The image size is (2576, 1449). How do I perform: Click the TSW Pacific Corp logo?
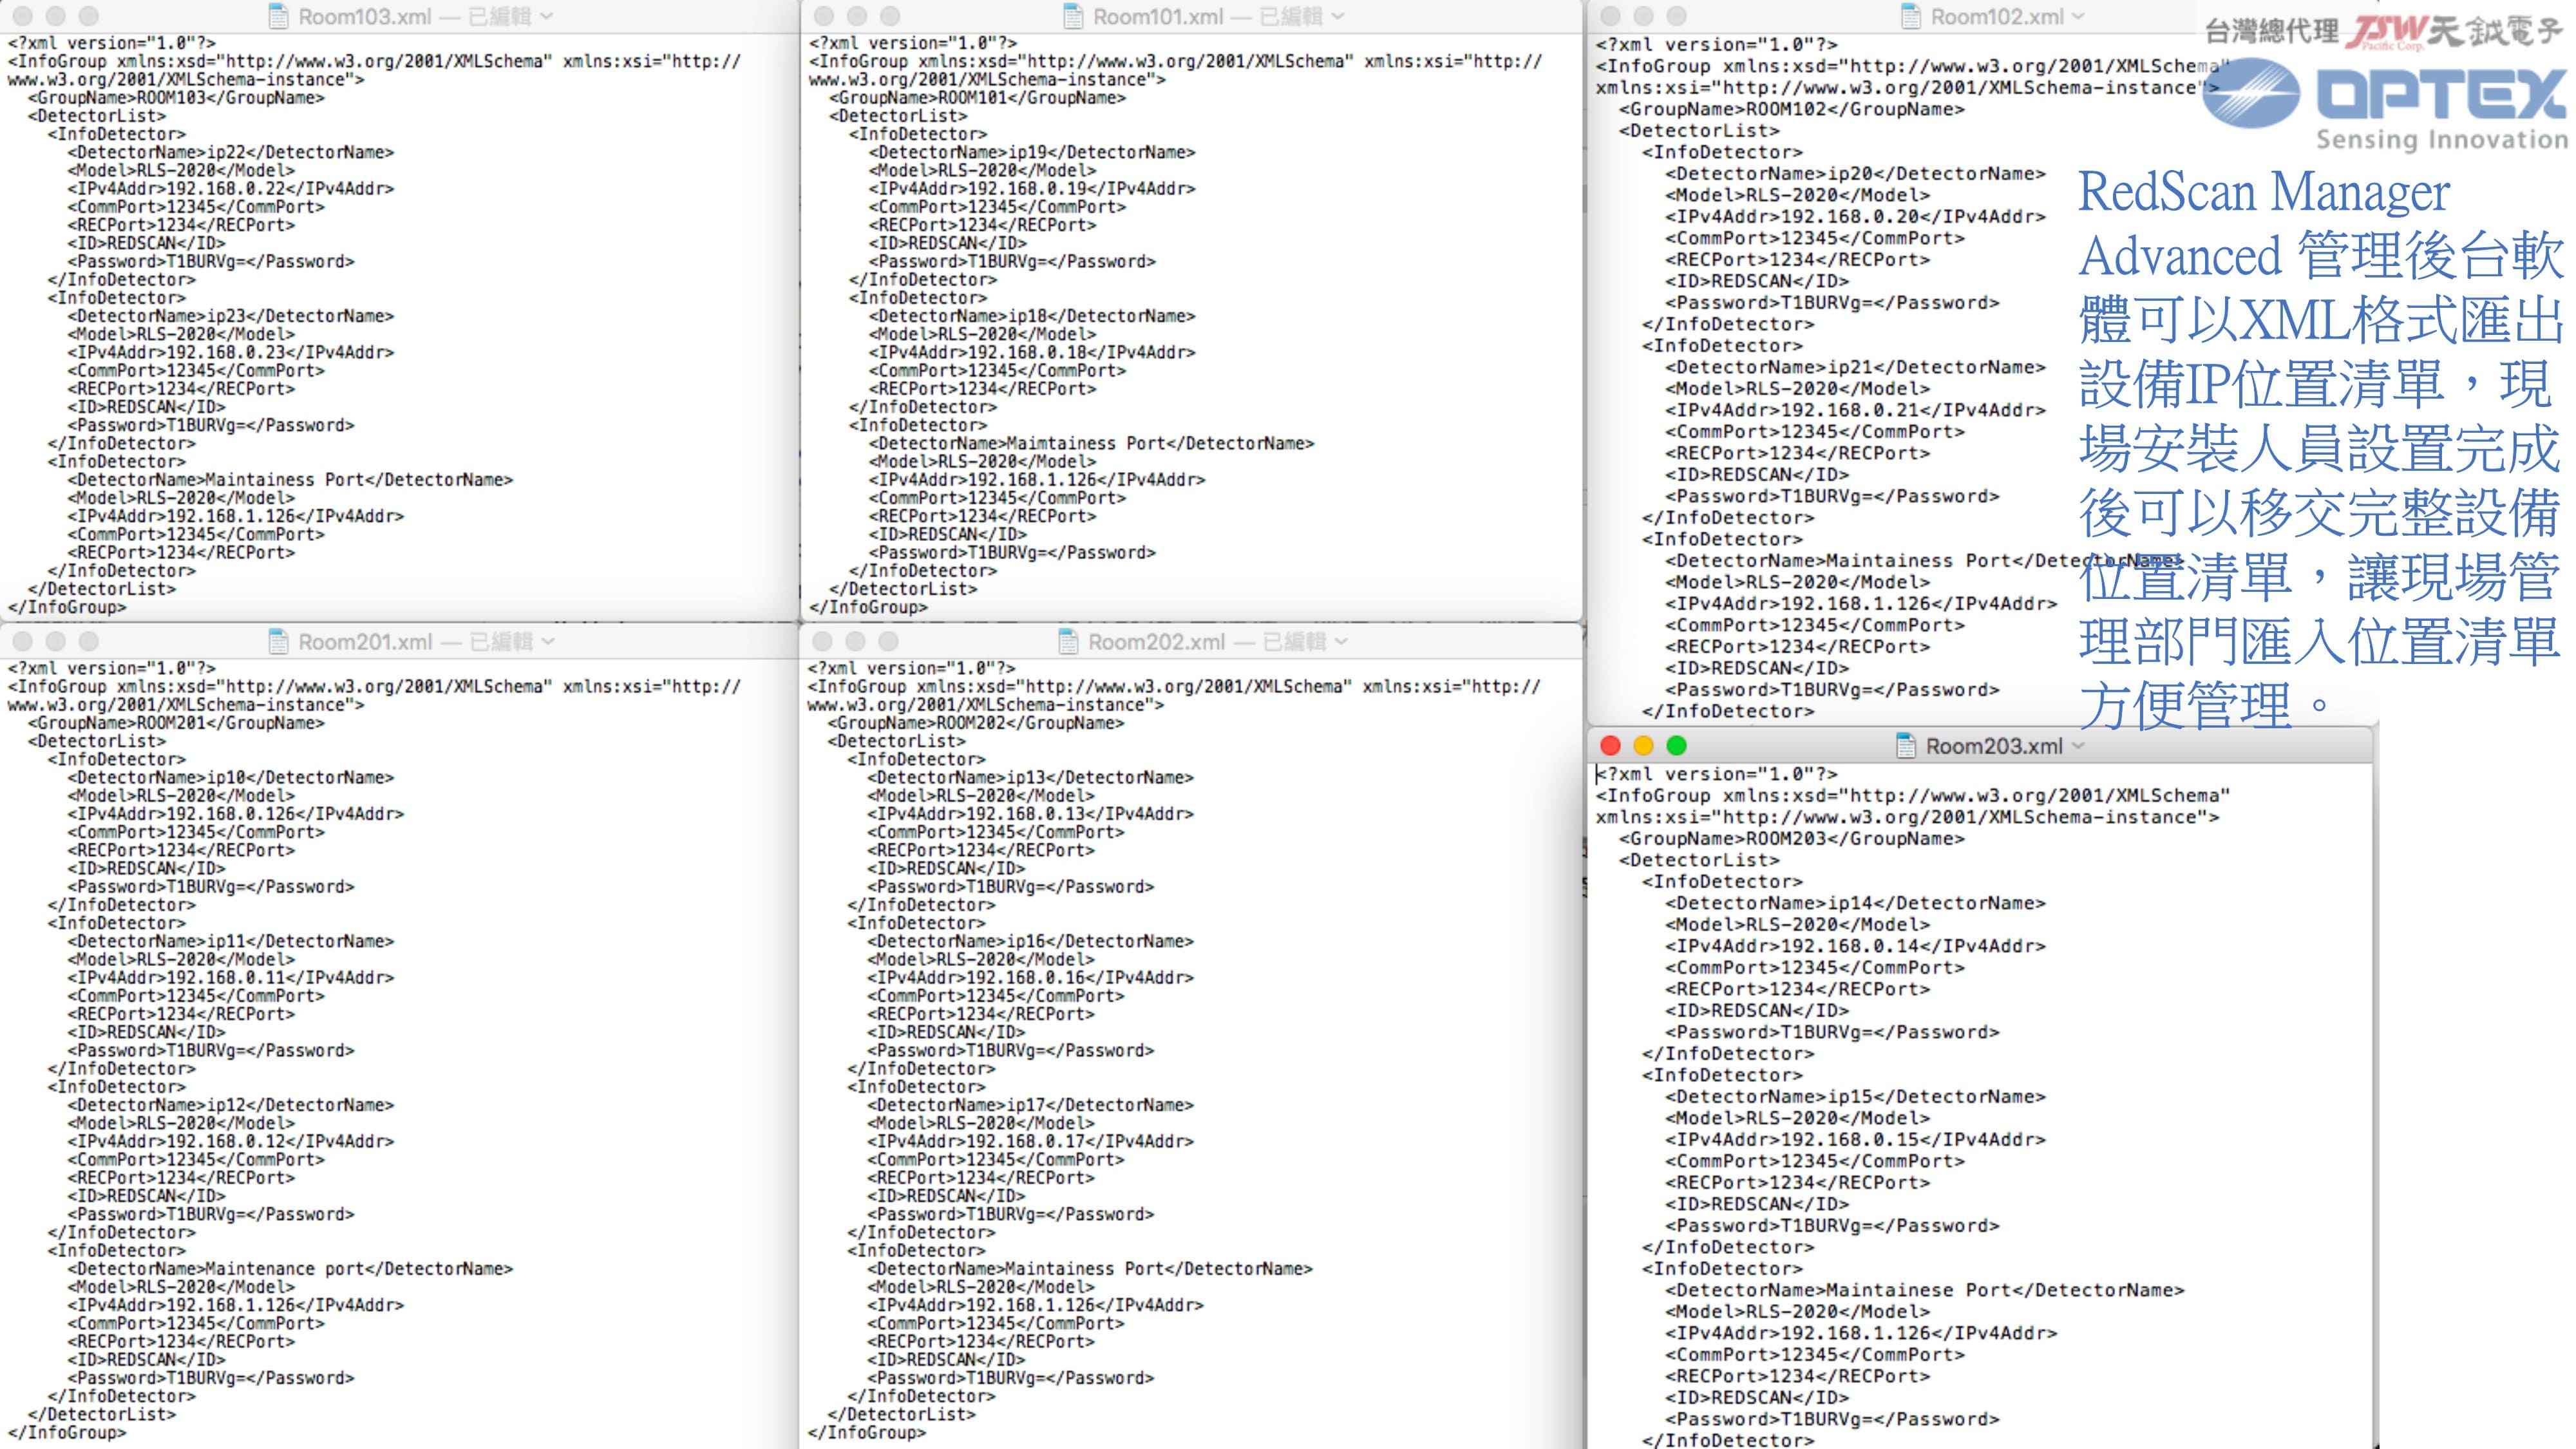tap(2384, 32)
